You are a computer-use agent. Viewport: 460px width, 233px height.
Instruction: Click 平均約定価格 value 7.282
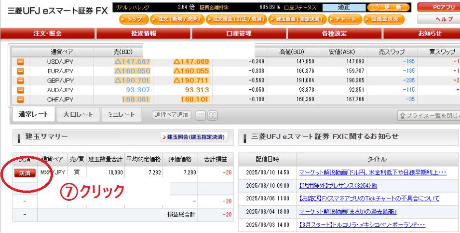tap(155, 173)
